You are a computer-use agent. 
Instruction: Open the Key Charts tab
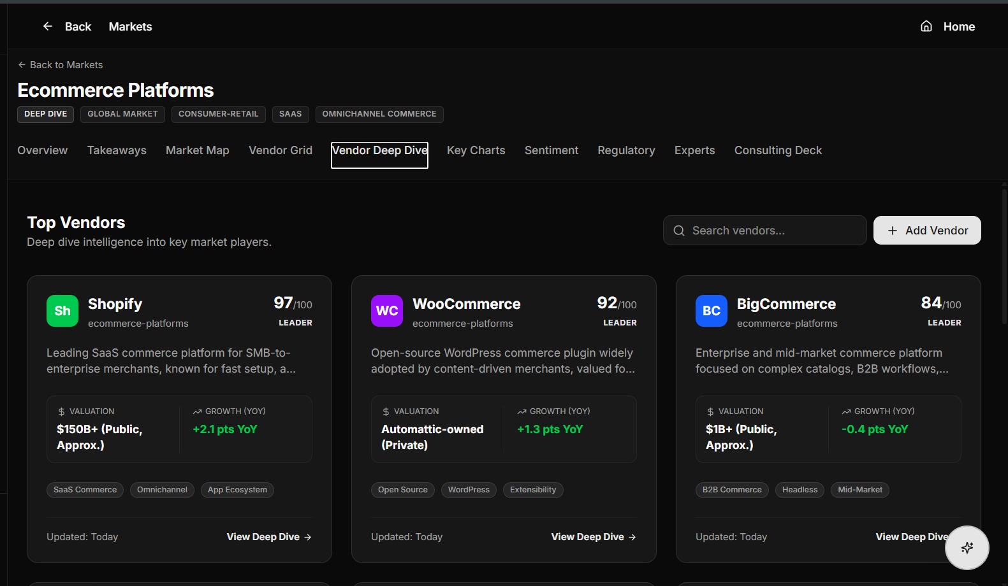click(476, 150)
